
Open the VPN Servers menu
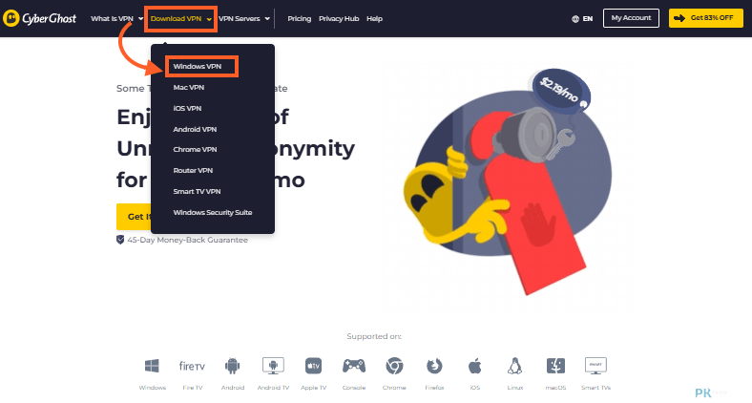(x=240, y=19)
